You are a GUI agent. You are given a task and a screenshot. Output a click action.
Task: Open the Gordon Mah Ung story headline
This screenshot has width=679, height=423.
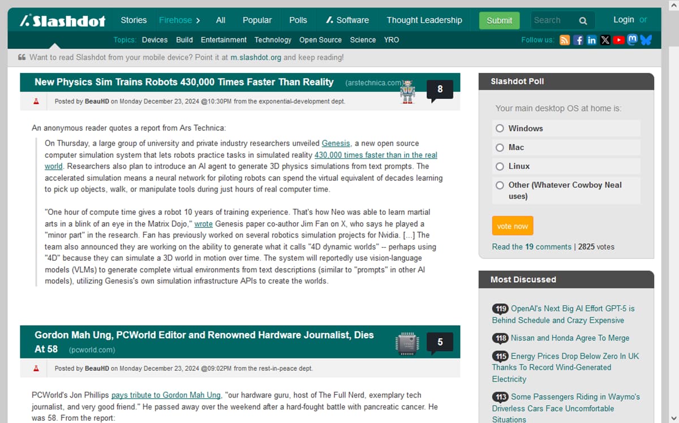pyautogui.click(x=204, y=342)
